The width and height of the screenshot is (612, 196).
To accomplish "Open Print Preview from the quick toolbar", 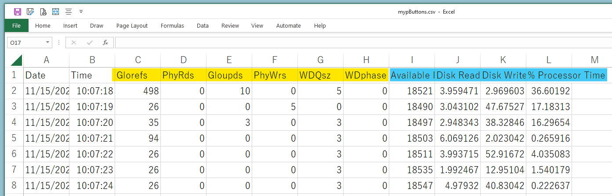I will [43, 12].
